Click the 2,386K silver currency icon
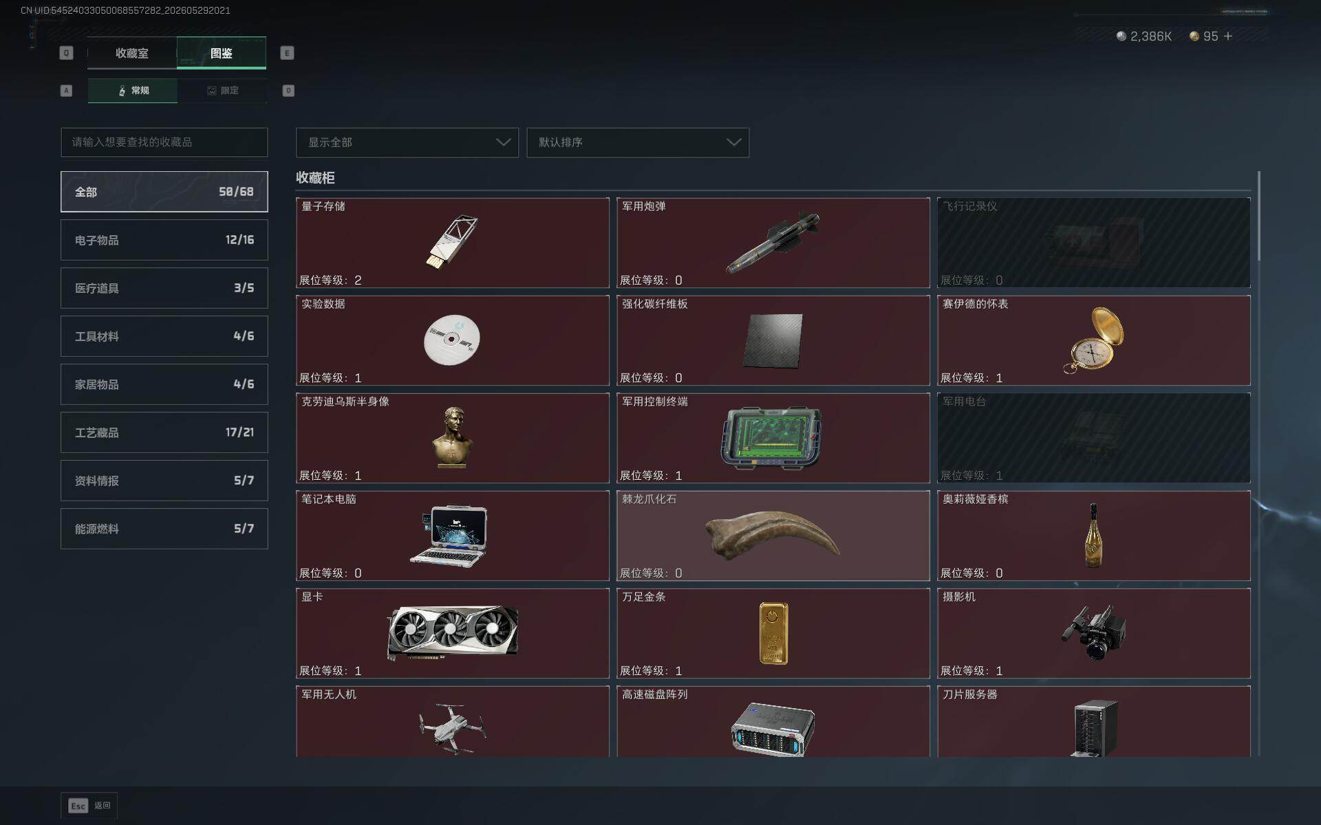 (x=1121, y=36)
